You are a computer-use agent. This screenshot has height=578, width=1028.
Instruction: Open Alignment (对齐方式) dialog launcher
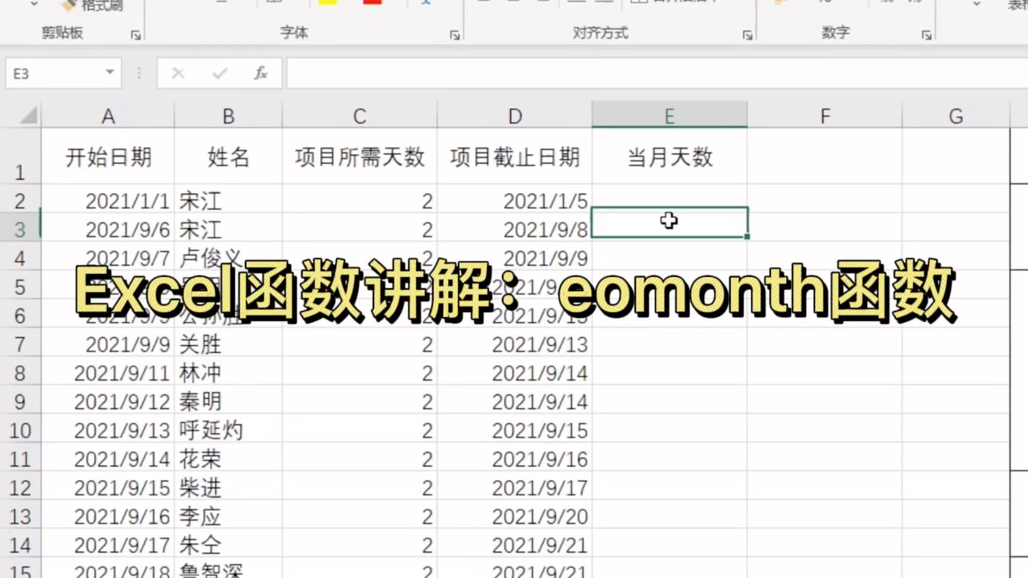[x=747, y=35]
